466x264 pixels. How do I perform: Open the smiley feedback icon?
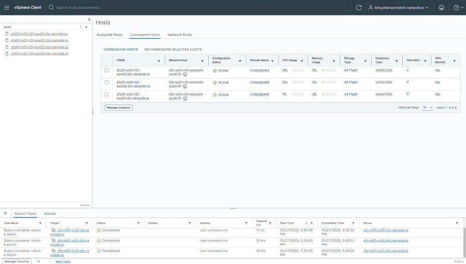click(441, 7)
